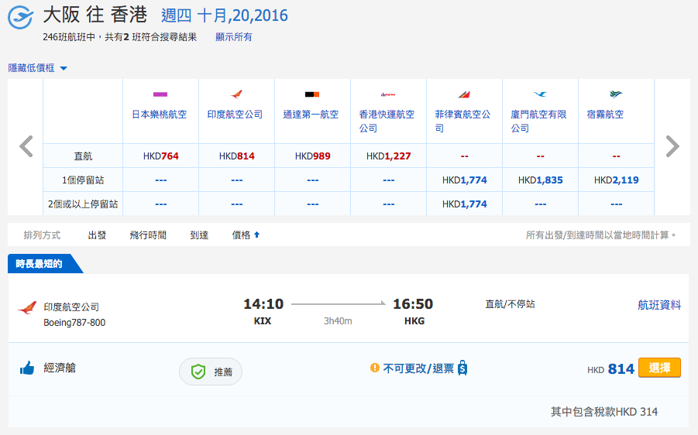Open 航班資料 flight details link
Screen dimensions: 698x435
click(659, 305)
